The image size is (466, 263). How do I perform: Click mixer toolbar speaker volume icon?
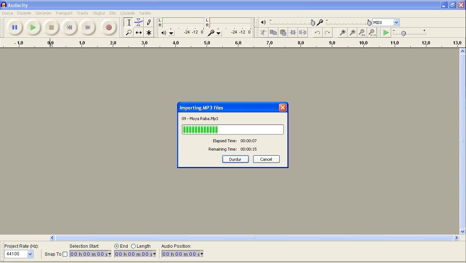coord(263,23)
